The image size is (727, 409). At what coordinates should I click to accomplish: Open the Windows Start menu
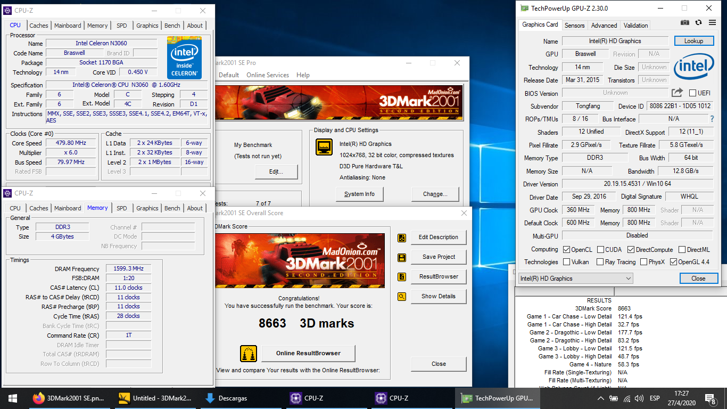[13, 398]
